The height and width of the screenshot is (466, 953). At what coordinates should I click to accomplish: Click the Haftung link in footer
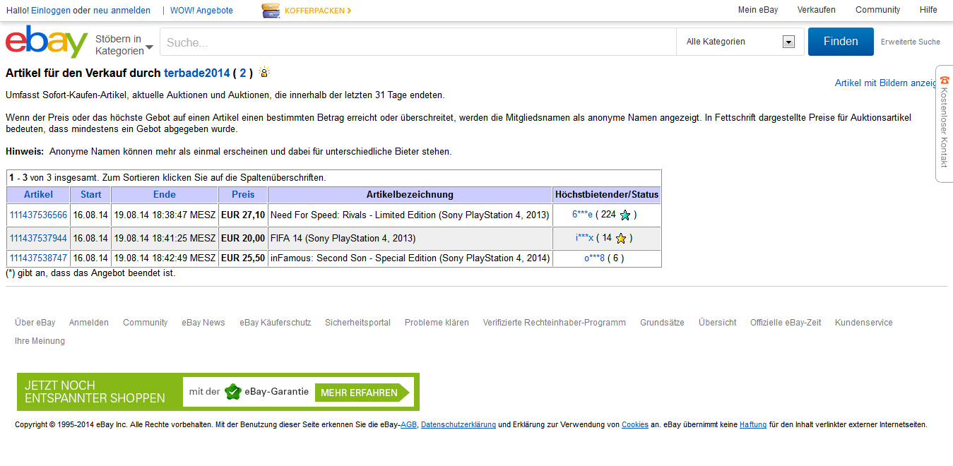tap(753, 425)
